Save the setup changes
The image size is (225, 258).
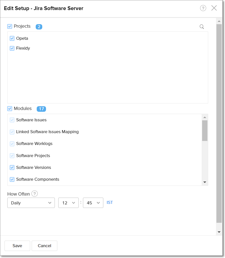point(17,246)
